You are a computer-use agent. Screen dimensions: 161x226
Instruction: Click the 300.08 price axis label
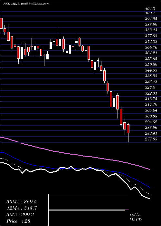point(151,116)
